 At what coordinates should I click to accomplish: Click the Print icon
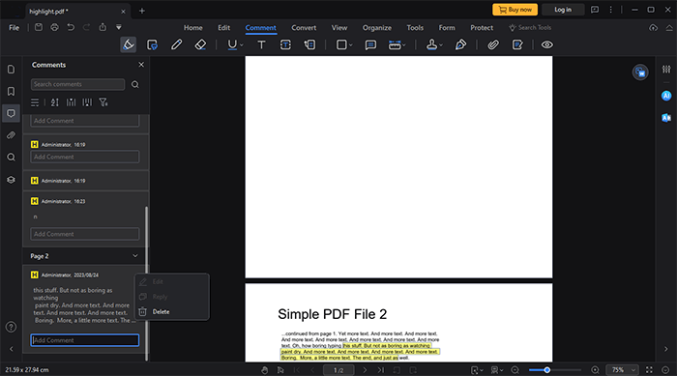click(x=54, y=27)
